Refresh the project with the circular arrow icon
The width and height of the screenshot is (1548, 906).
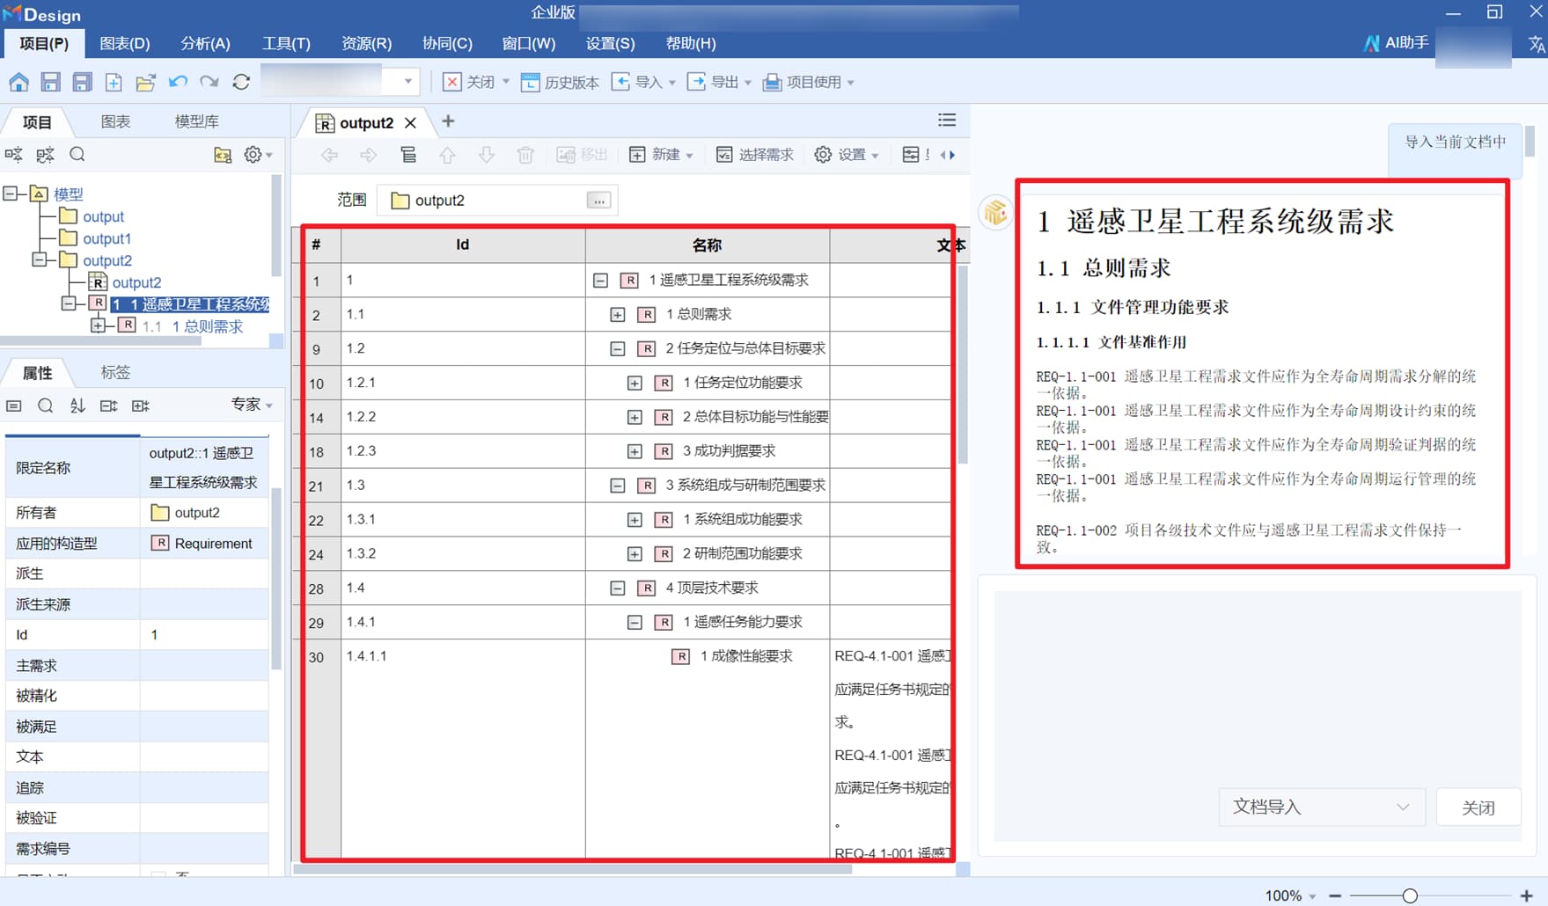(241, 83)
